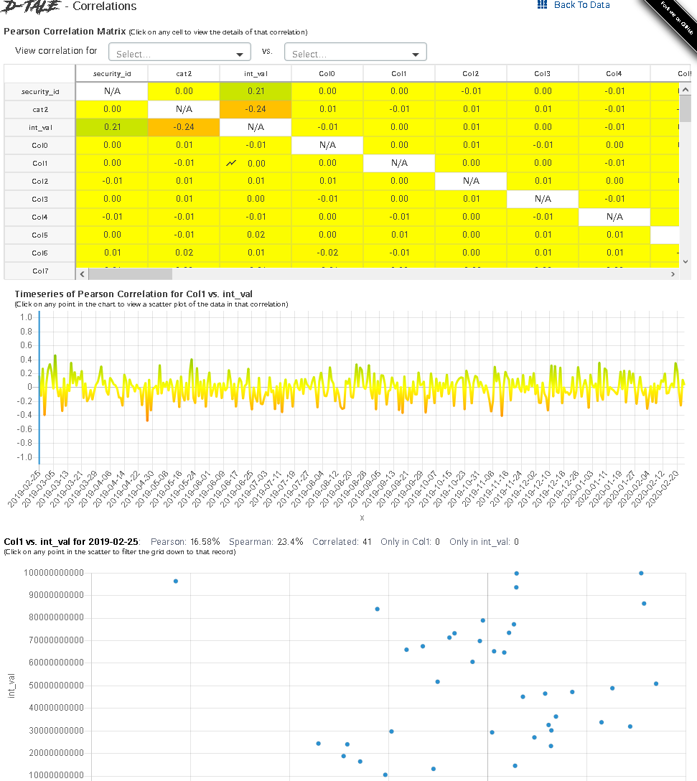Click 0.00 cell in Col1 row, int_val column
697x781 pixels.
click(256, 163)
